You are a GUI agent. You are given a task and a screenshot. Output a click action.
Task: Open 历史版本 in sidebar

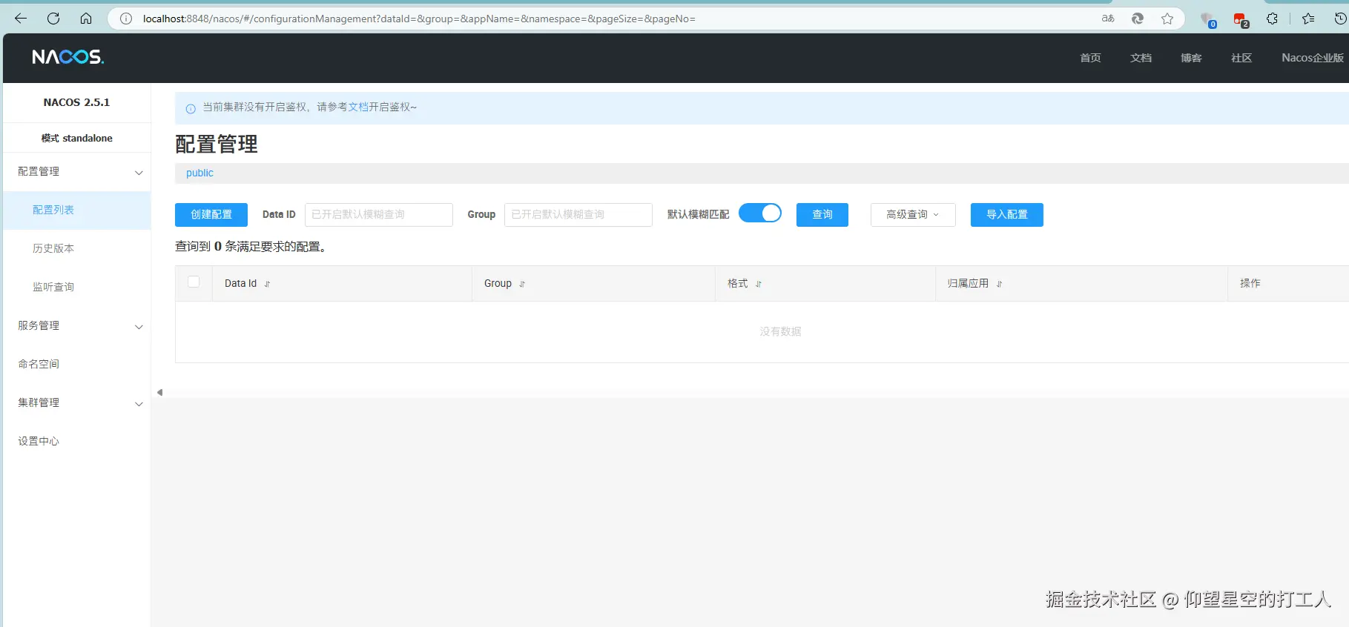tap(76, 249)
